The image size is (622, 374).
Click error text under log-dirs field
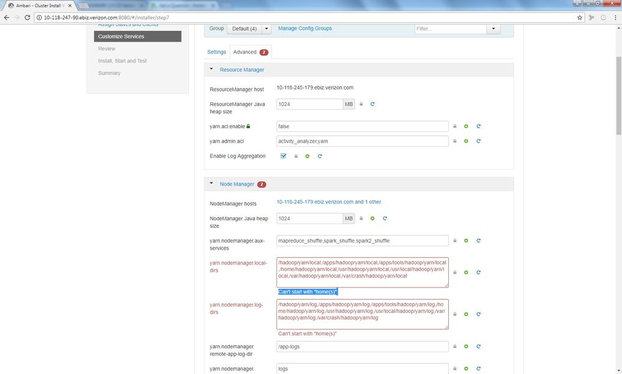pyautogui.click(x=308, y=334)
